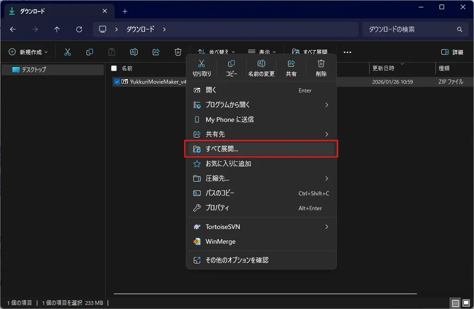
Task: Click the 7z icon of YukkuriMovieMaker file
Action: tap(125, 81)
